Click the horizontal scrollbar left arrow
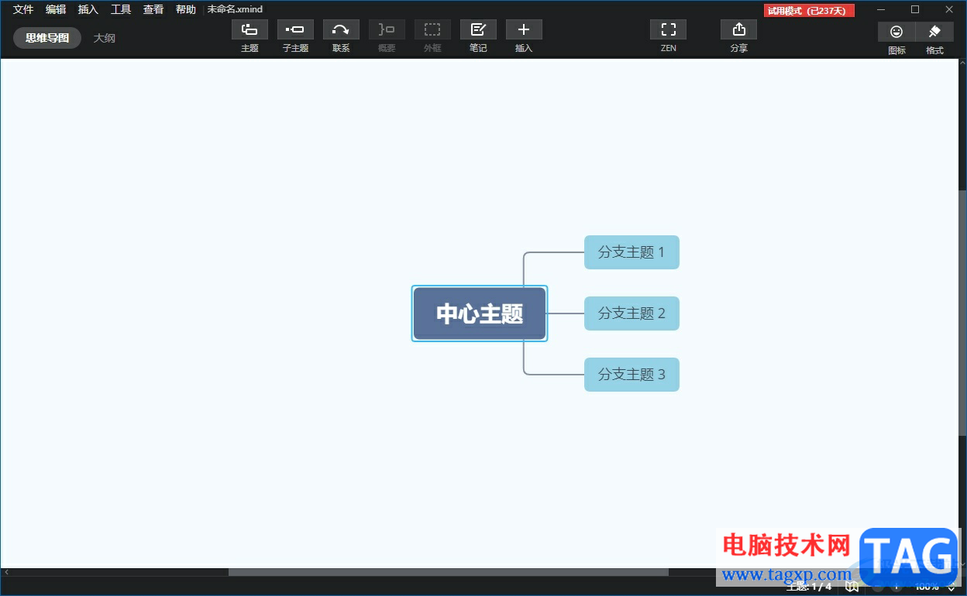Image resolution: width=967 pixels, height=596 pixels. (x=6, y=572)
